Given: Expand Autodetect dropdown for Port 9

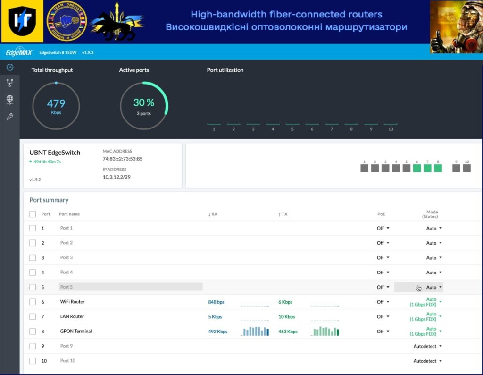Looking at the screenshot, I should [x=428, y=346].
